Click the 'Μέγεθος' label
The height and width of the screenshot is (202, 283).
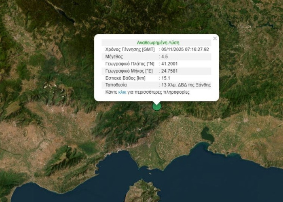click(114, 57)
